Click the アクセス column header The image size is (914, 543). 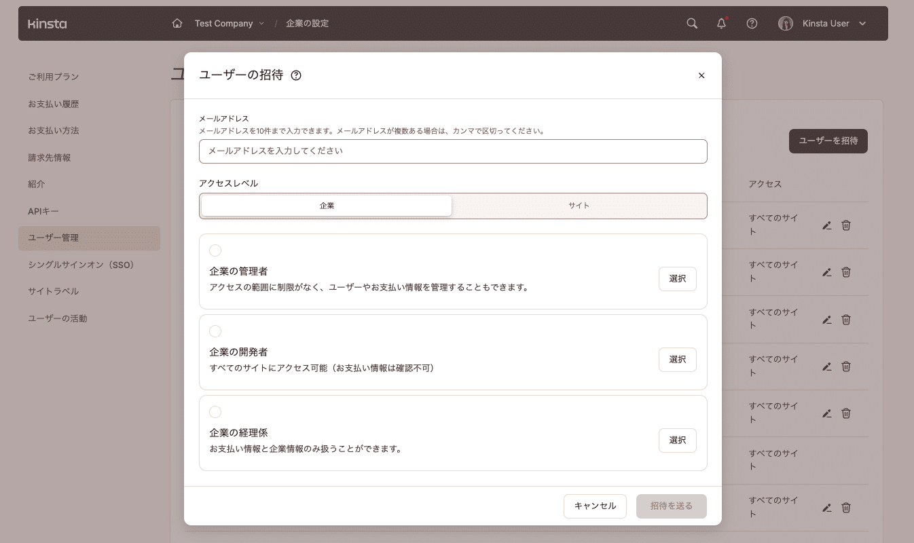pyautogui.click(x=765, y=184)
